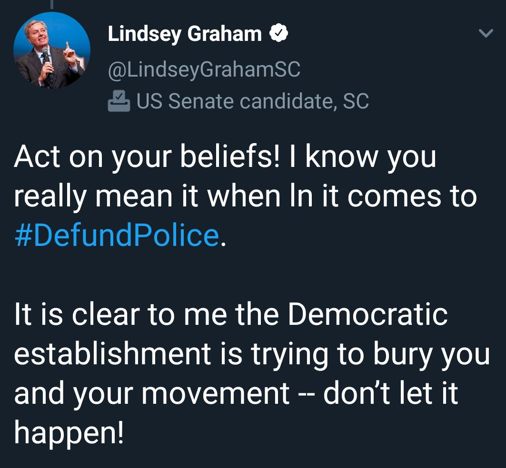Click the ballot box election label icon
506x468 pixels.
click(x=119, y=101)
